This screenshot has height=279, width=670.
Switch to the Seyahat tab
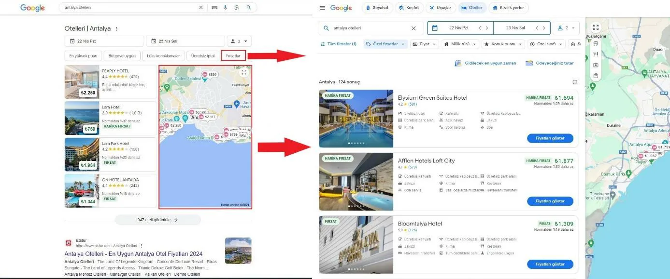pos(377,8)
